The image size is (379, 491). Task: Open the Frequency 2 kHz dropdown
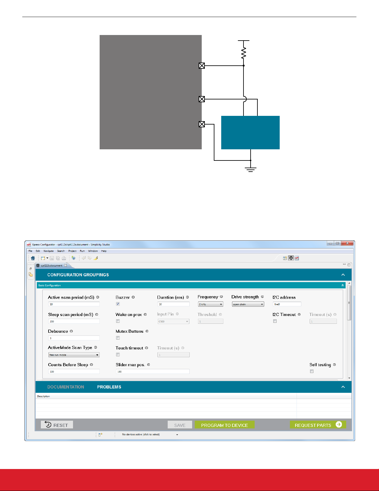click(211, 304)
